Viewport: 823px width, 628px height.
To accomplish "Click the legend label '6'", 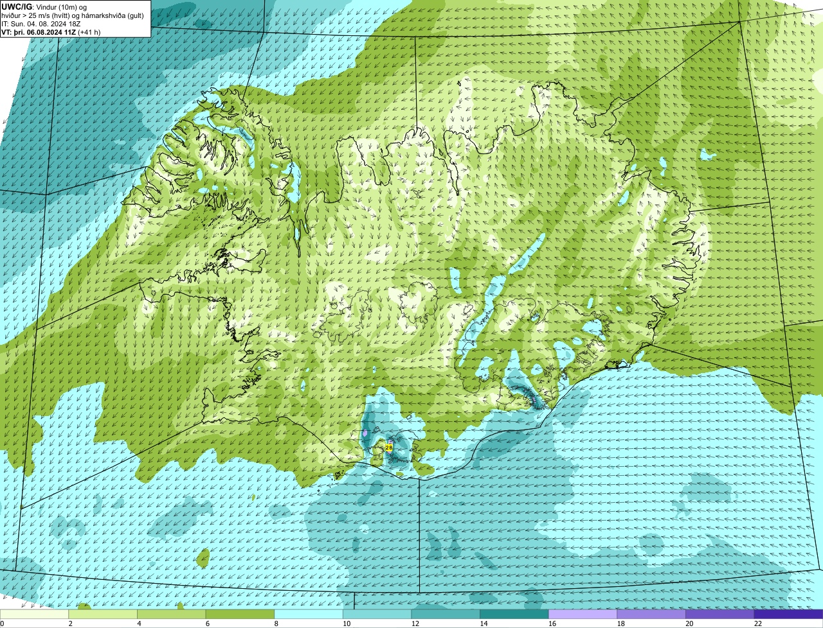I will (207, 624).
